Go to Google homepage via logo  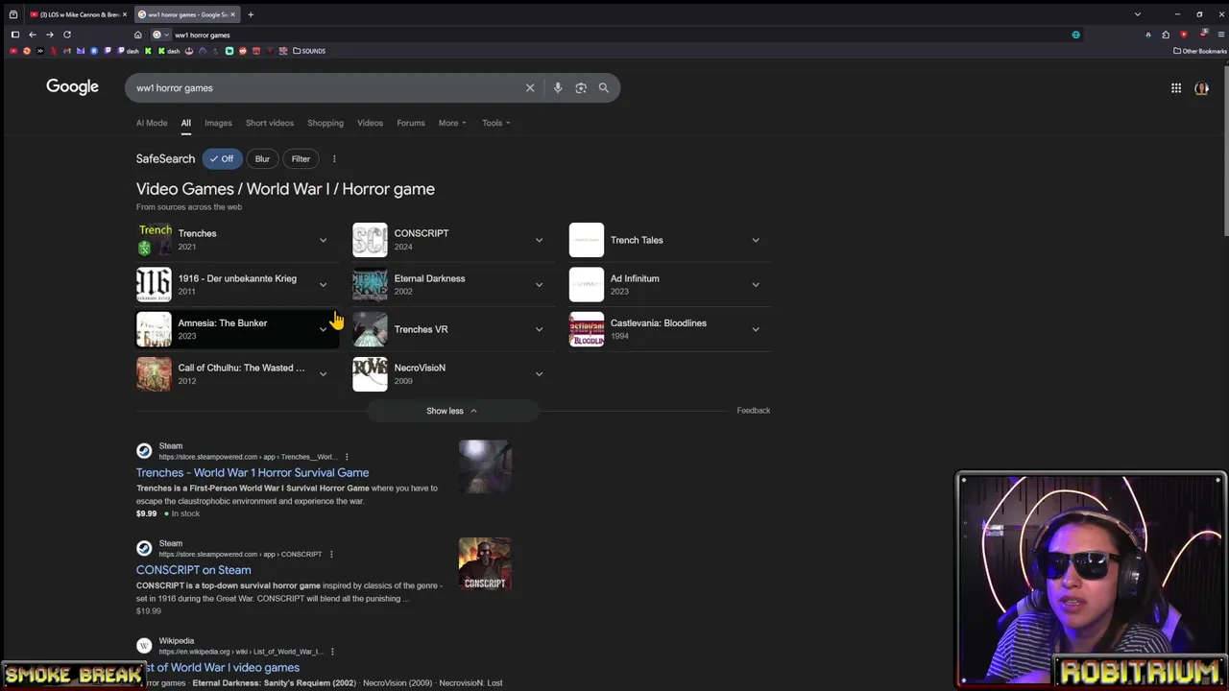point(72,87)
